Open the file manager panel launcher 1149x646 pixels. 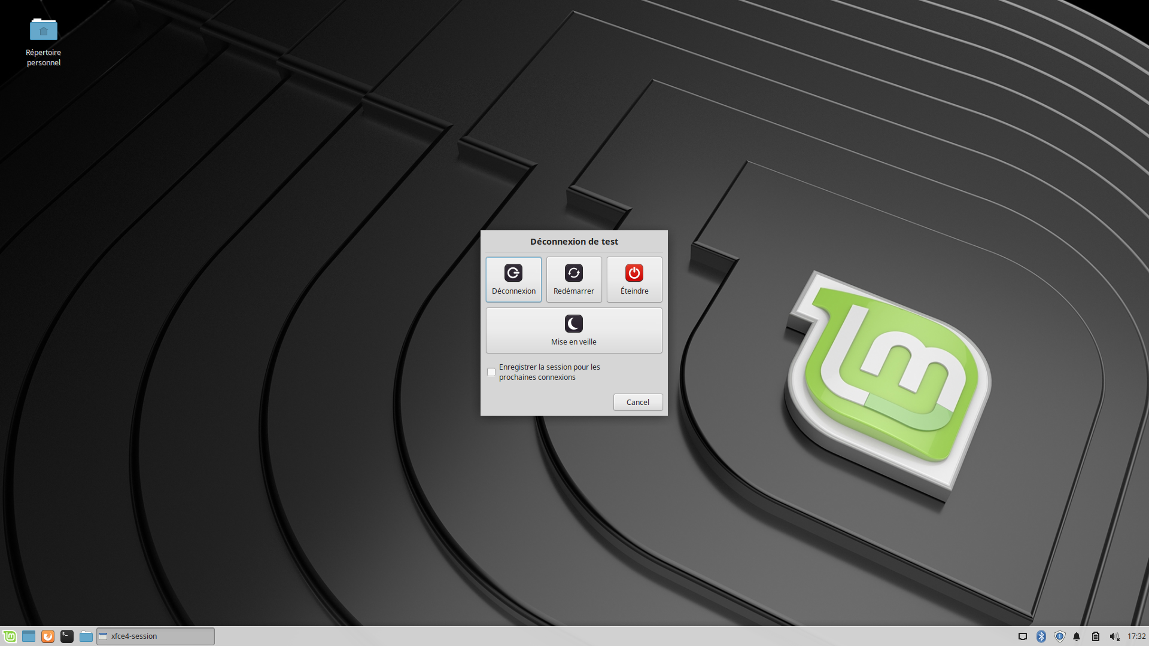[86, 636]
